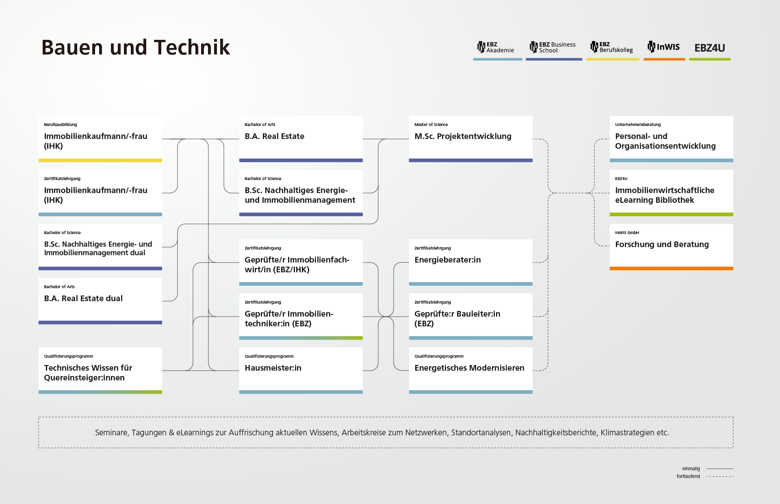Open the Berufsausbildung Immobilienkaufmann/-frau (IHK) card
This screenshot has width=780, height=504.
coord(100,139)
